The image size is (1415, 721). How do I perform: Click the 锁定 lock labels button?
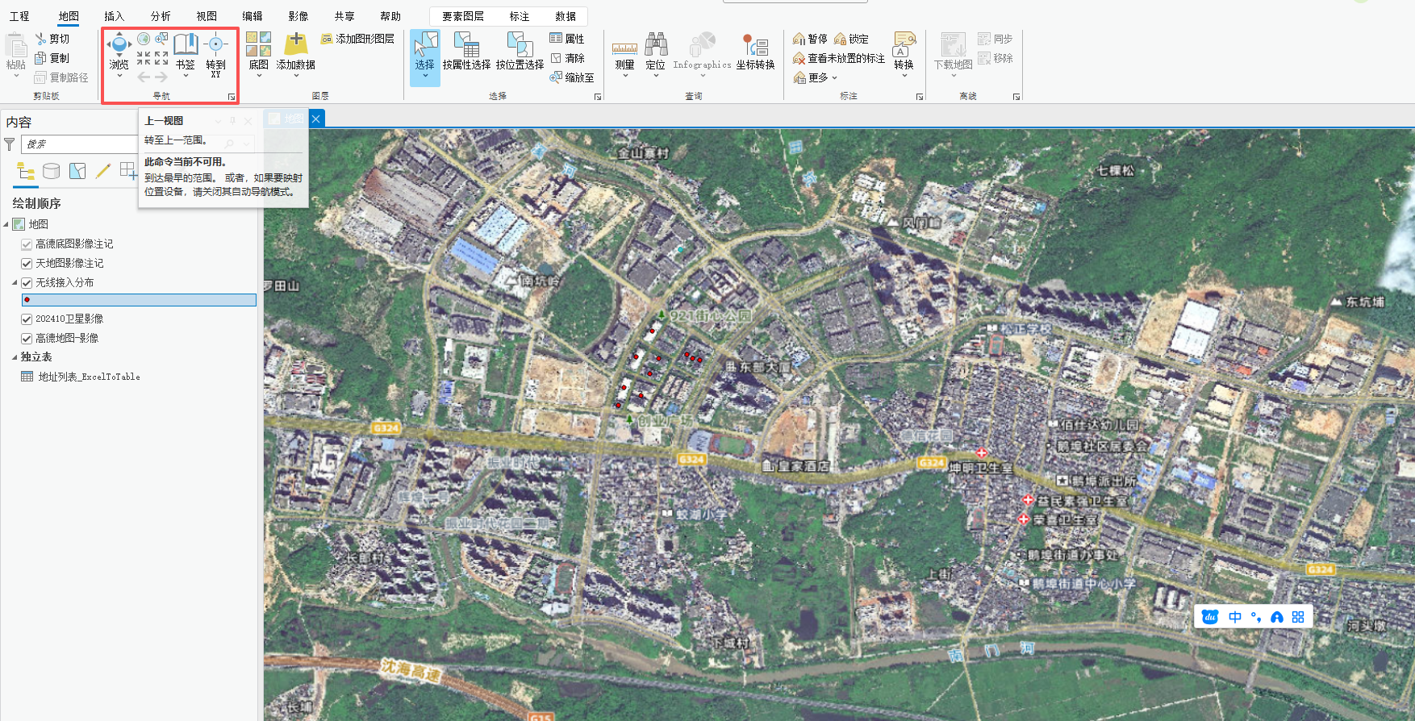(x=851, y=39)
